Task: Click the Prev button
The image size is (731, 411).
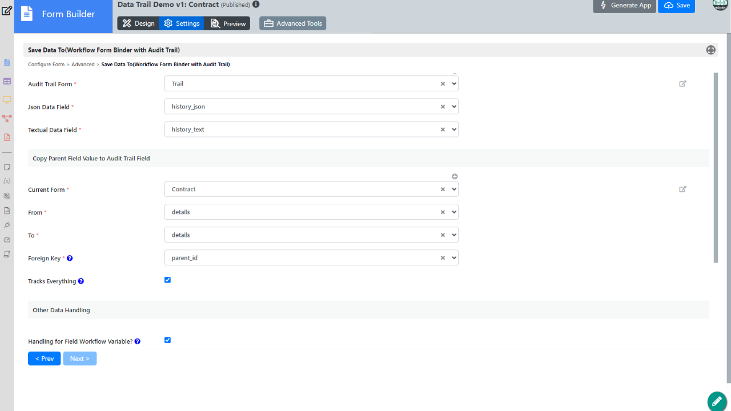Action: (x=44, y=358)
